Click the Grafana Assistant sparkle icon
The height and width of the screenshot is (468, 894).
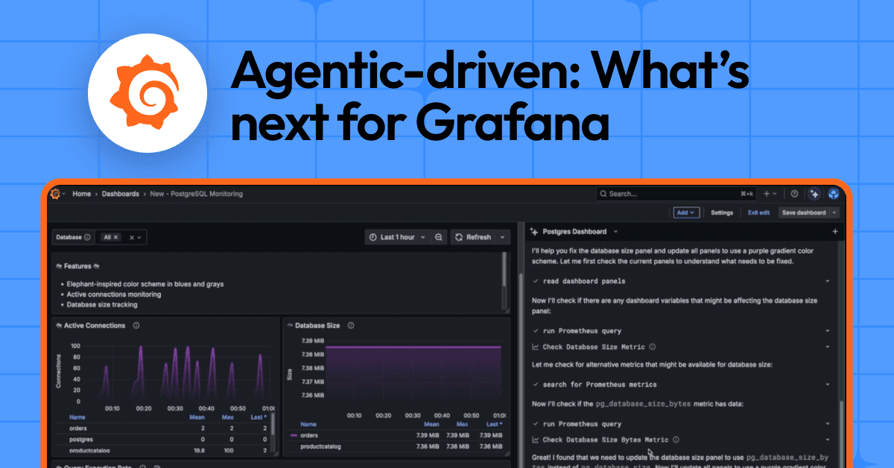pos(814,194)
